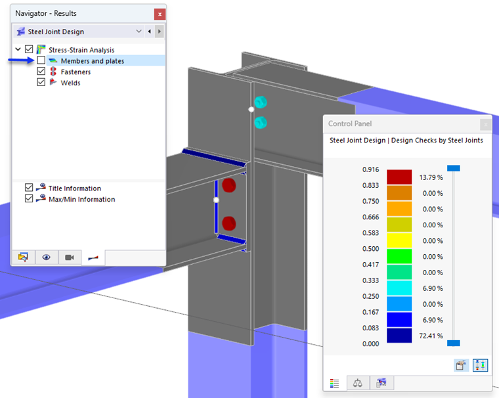Click the white node marker beside red bolts
The height and width of the screenshot is (398, 499).
pyautogui.click(x=216, y=200)
